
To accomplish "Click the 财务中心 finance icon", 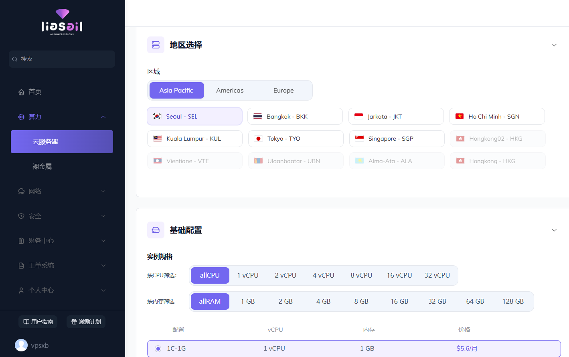I will pos(21,241).
